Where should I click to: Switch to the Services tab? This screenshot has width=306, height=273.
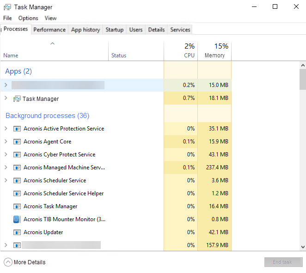click(180, 30)
